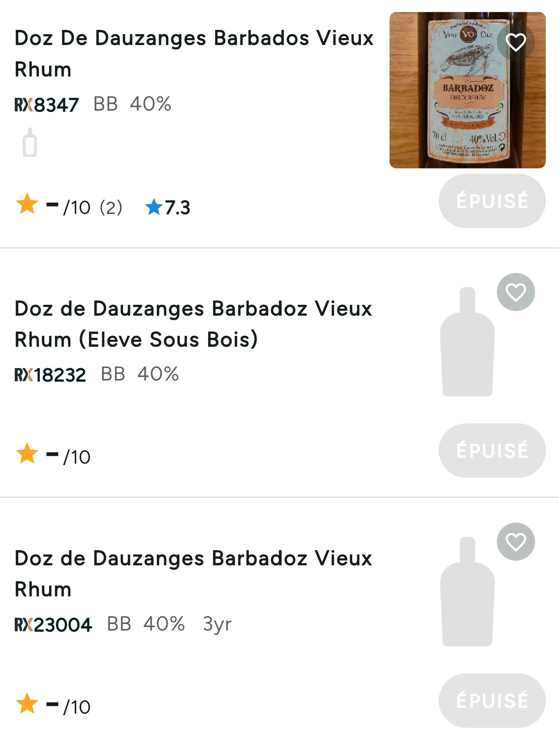Image resolution: width=559 pixels, height=742 pixels.
Task: Tap the ÉPUISÉ button for RX23004
Action: pyautogui.click(x=492, y=700)
